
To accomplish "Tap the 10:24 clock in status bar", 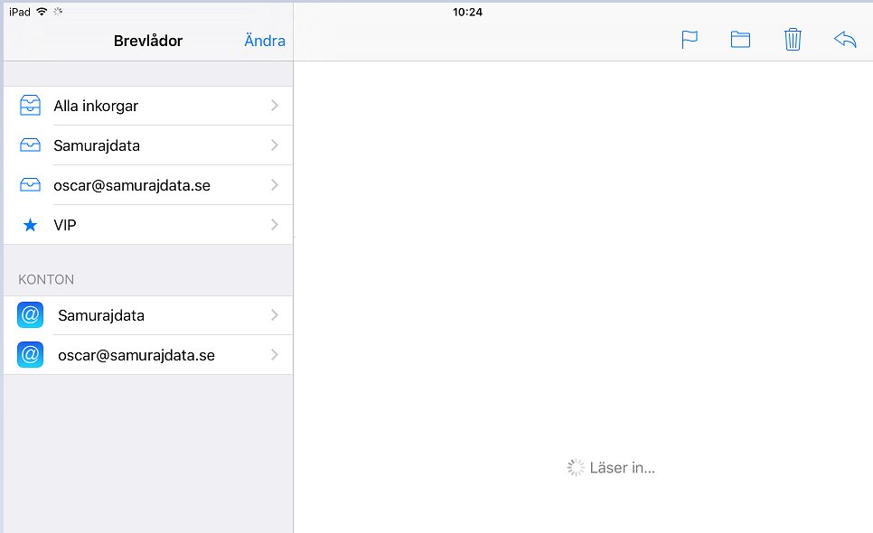I will [x=467, y=13].
